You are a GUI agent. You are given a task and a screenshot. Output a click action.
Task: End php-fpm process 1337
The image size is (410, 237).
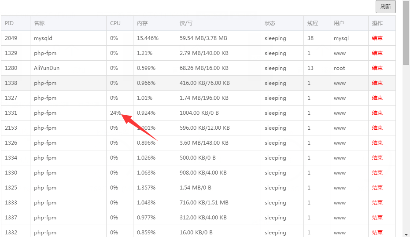pos(377,217)
